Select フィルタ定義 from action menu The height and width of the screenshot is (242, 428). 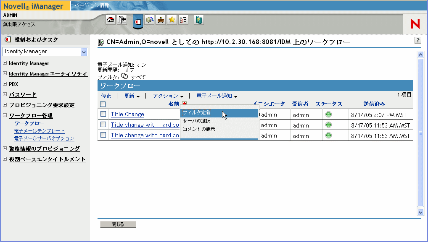(197, 113)
